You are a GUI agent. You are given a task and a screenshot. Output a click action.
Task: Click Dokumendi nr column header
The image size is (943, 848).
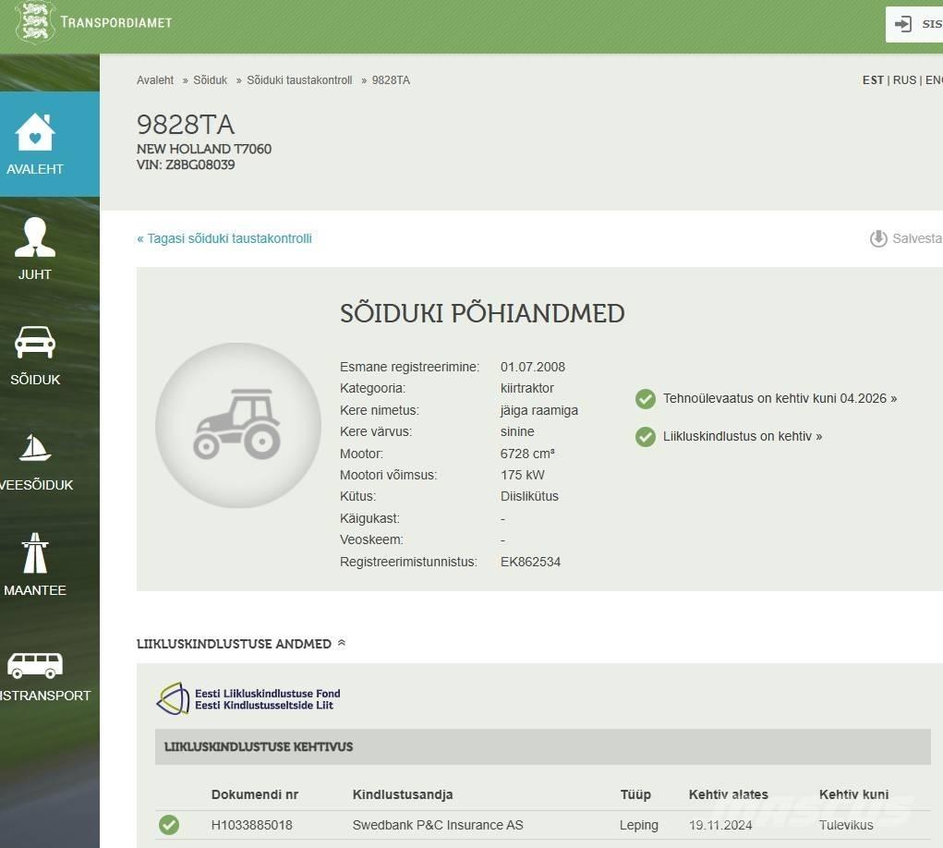tap(255, 795)
